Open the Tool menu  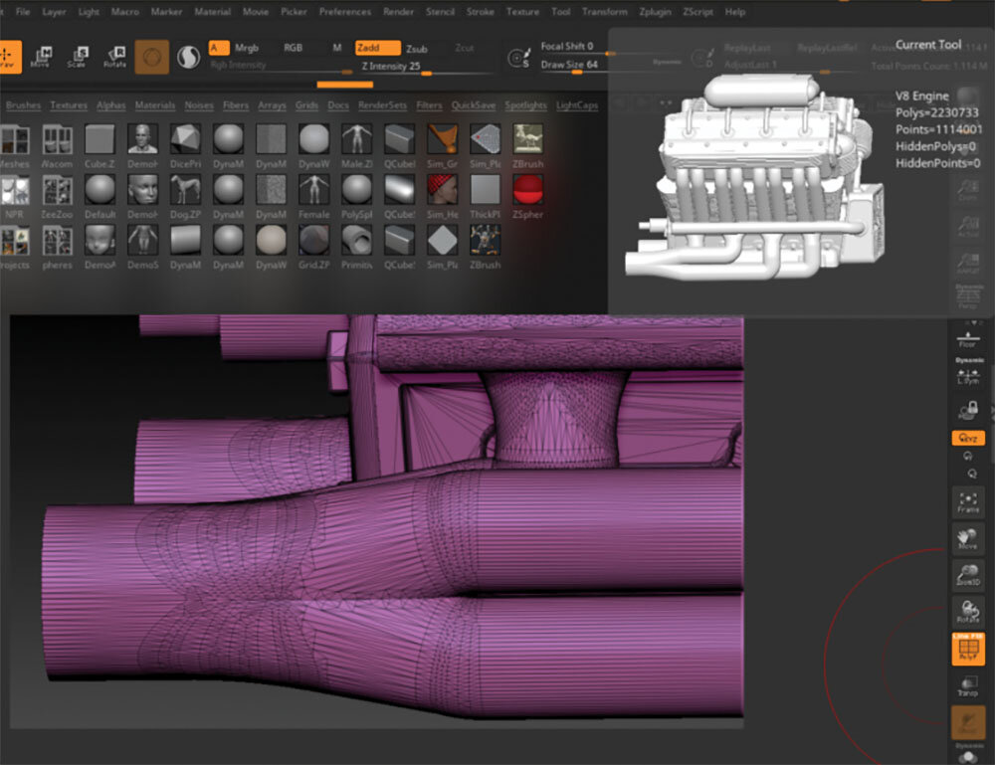tap(560, 11)
